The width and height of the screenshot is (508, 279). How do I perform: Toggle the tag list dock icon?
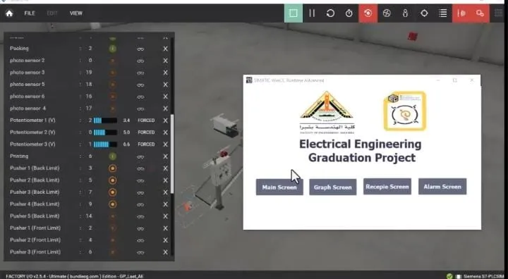point(443,13)
